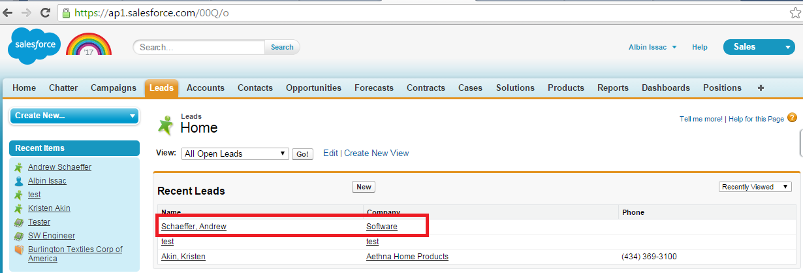Click the icon beside SW Engineer item
This screenshot has width=803, height=273.
(18, 236)
